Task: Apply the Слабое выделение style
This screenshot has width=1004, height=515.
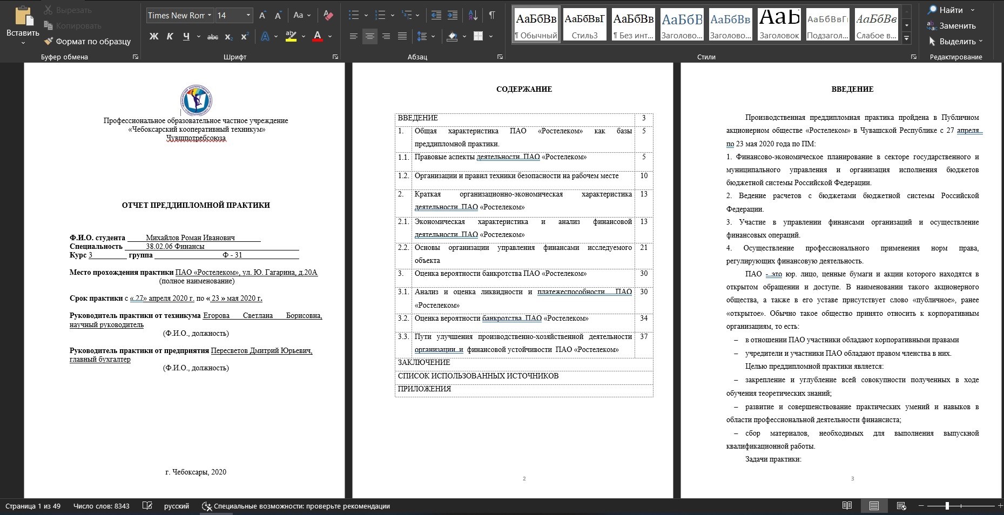Action: (x=876, y=24)
